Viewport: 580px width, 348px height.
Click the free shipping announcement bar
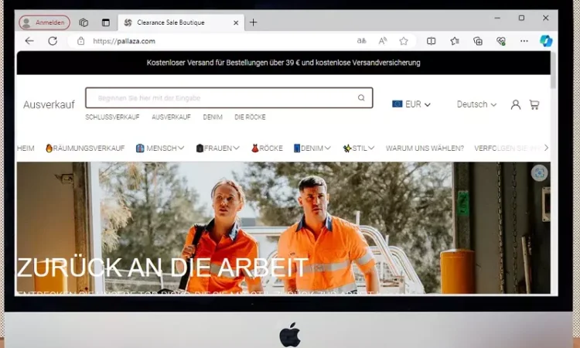point(283,63)
